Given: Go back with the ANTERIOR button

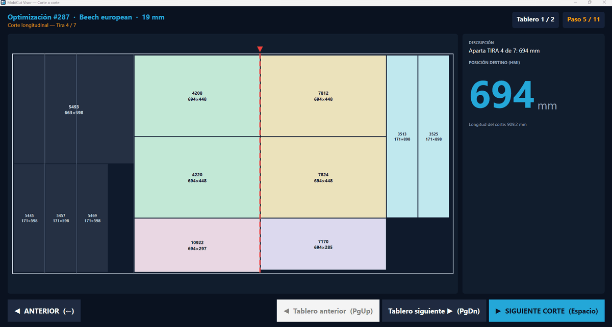Looking at the screenshot, I should click(x=44, y=311).
